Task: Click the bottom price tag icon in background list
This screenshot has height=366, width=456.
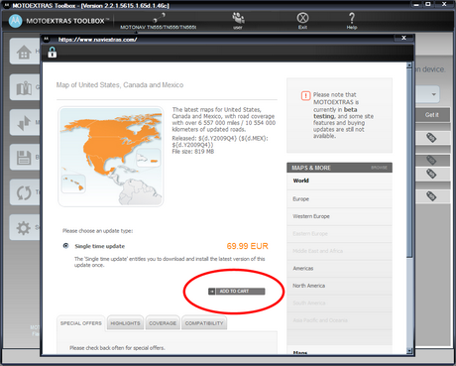Action: [431, 196]
